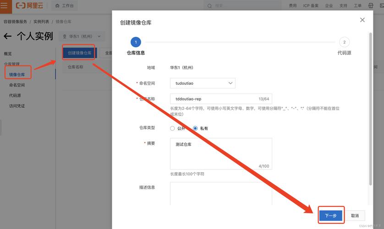Click the 华东1（杭州）地域 value in dialog
The height and width of the screenshot is (229, 384).
click(182, 68)
